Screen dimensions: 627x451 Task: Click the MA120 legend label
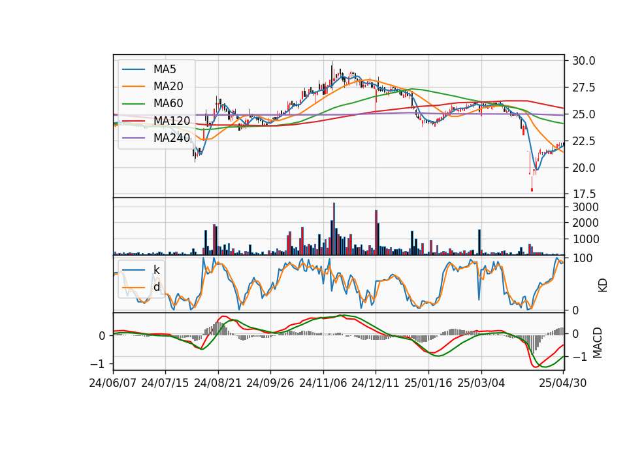point(172,120)
